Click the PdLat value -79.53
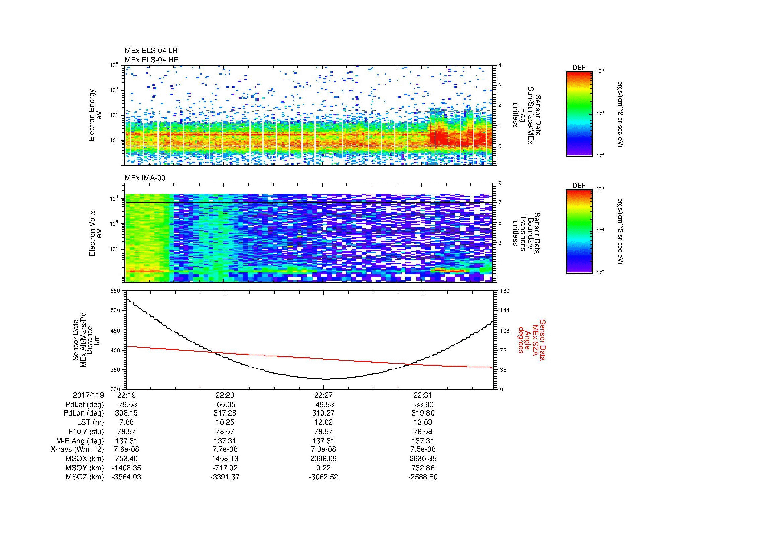The width and height of the screenshot is (783, 553). (x=126, y=405)
